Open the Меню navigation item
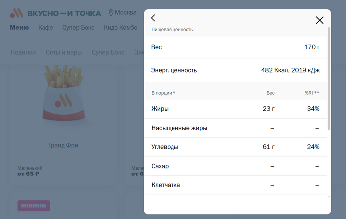This screenshot has height=219, width=346. 19,27
